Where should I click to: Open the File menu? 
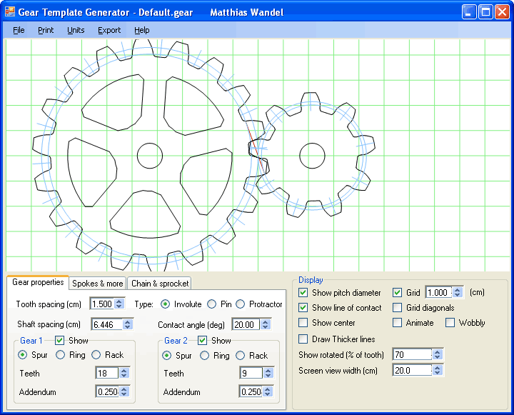(19, 30)
